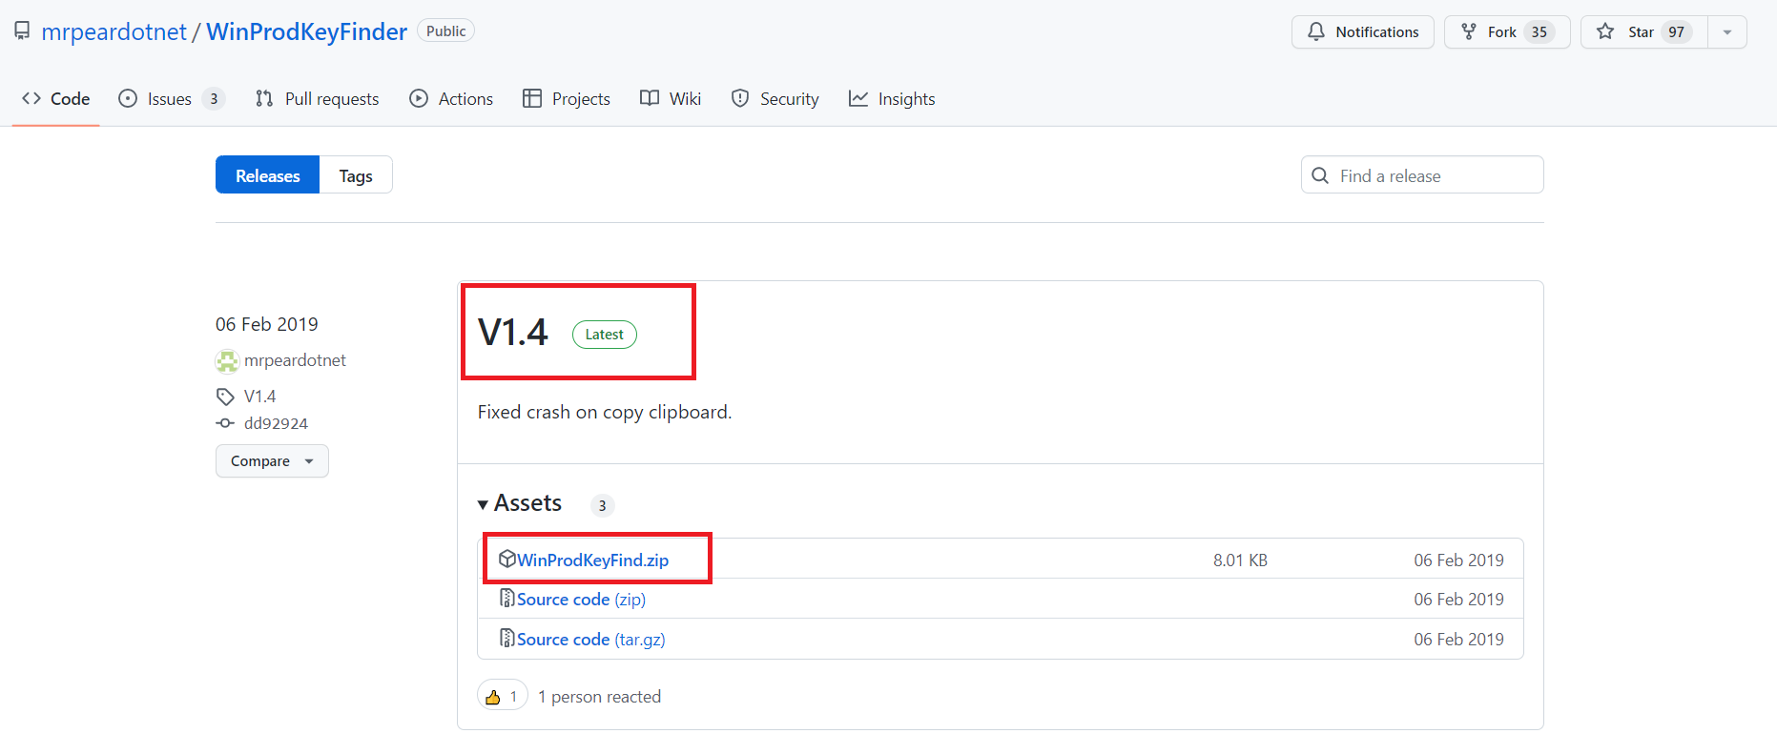Open the V1.4 tag link
Viewport: 1777px width, 754px height.
point(259,397)
